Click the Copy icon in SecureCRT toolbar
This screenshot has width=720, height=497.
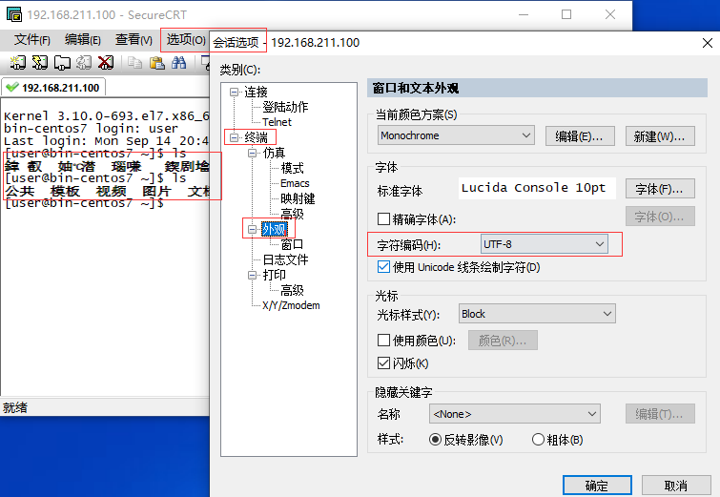[x=134, y=62]
